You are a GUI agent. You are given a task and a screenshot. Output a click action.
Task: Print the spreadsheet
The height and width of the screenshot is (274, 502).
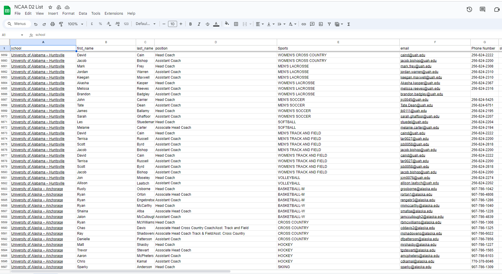pos(52,24)
